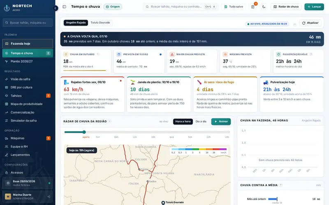Click the Maior chuva prevista warning icon
The width and height of the screenshot is (329, 205).
(x=172, y=55)
